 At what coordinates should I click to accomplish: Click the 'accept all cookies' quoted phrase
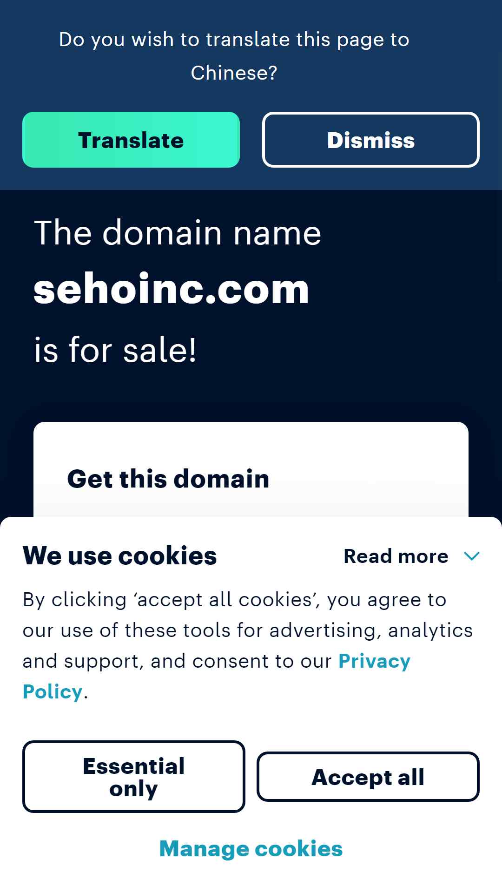pyautogui.click(x=228, y=600)
